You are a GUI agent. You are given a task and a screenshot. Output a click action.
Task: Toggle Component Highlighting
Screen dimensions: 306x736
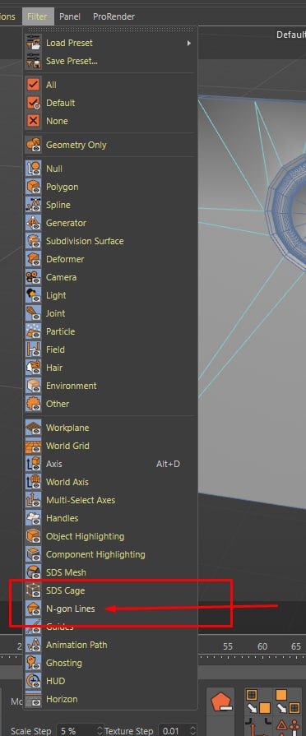(110, 554)
